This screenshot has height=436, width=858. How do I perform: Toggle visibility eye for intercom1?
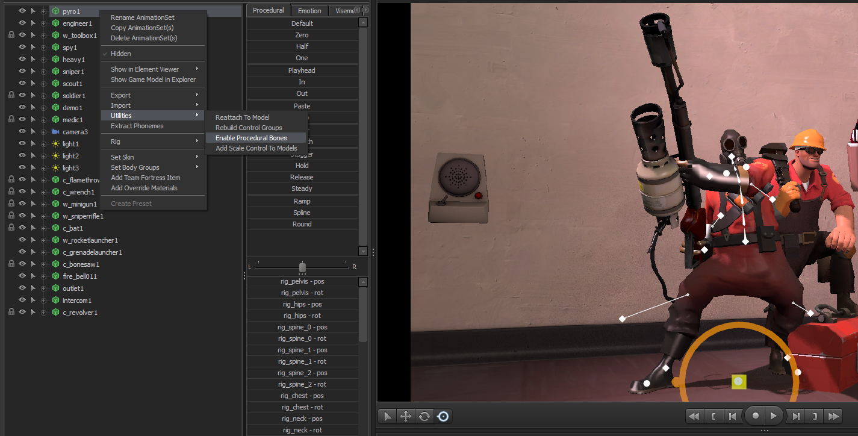(22, 301)
